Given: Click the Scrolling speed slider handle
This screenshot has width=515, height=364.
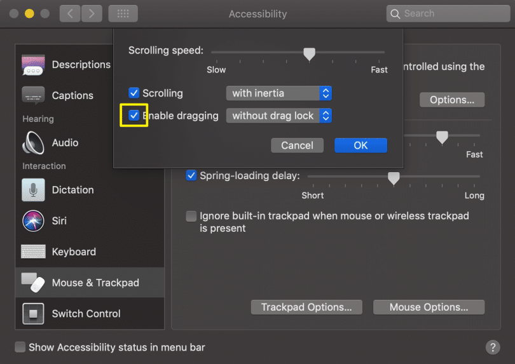Looking at the screenshot, I should (x=309, y=54).
